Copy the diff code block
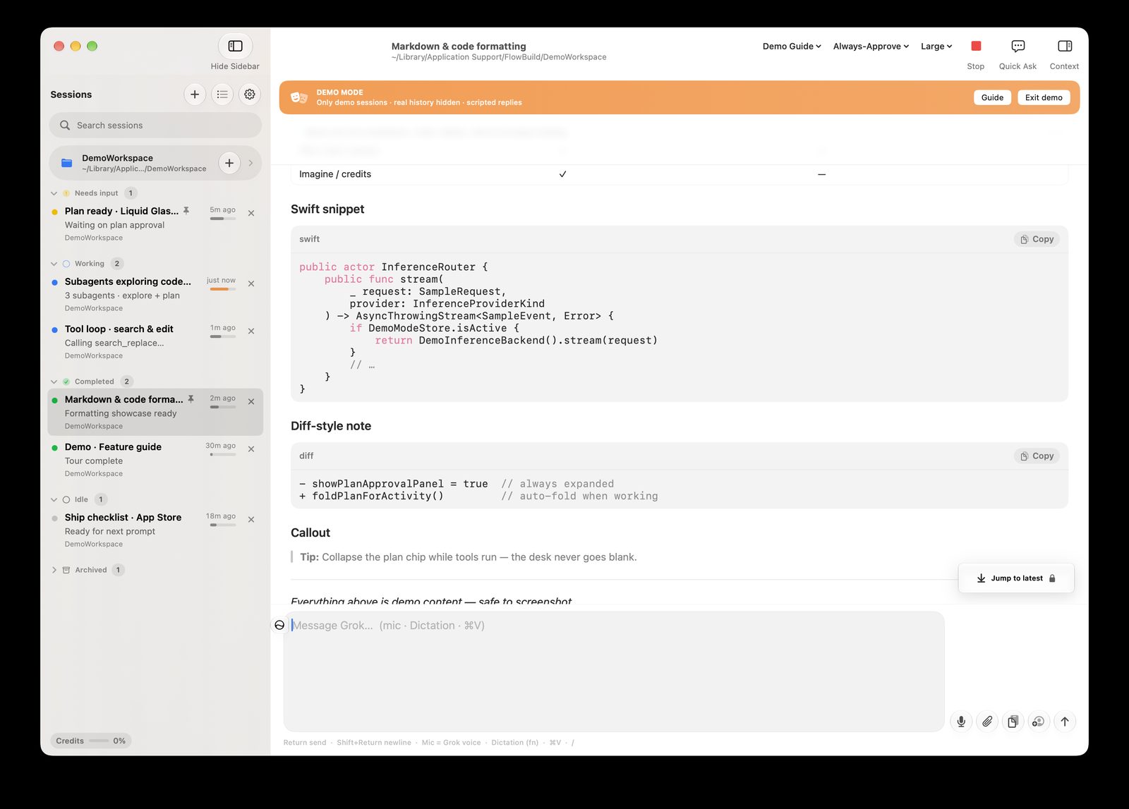The width and height of the screenshot is (1129, 809). (1037, 456)
